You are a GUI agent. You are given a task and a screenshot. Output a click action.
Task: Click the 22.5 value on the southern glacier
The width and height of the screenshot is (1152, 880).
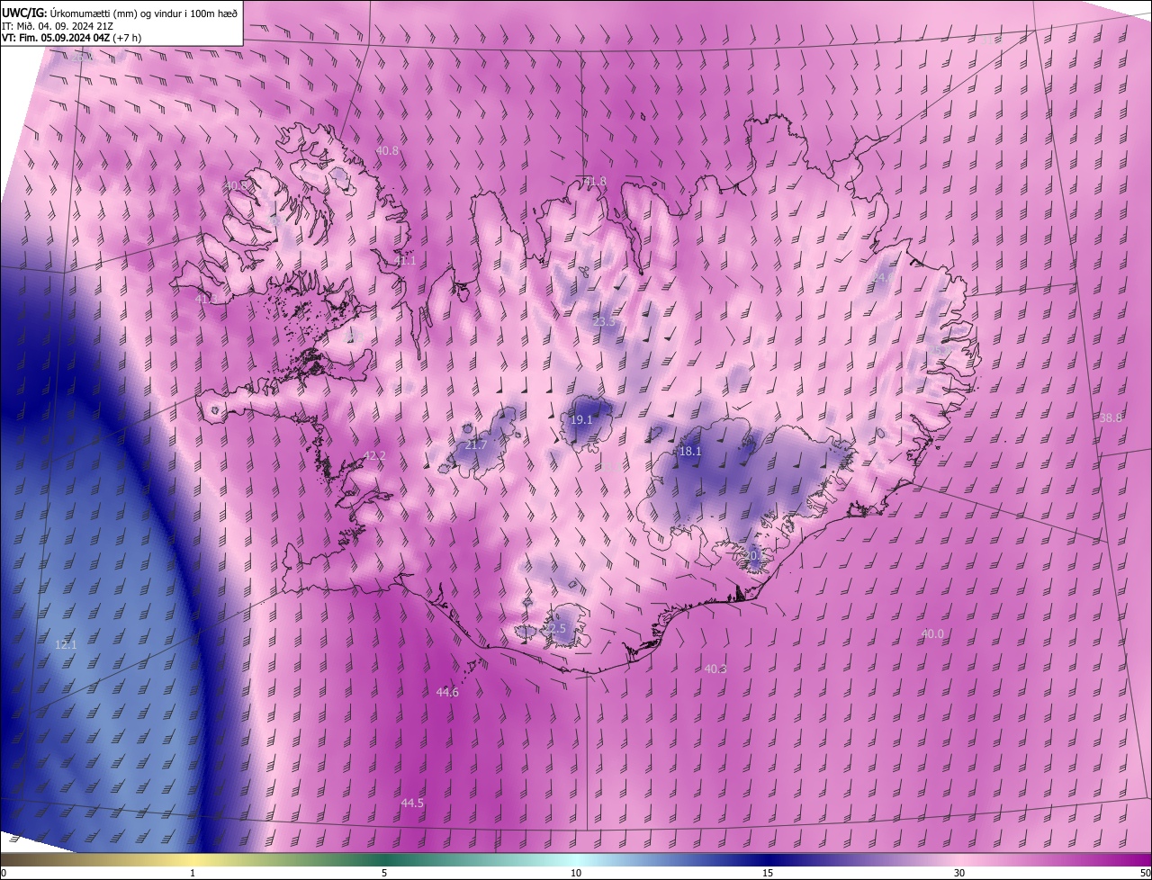(x=554, y=629)
